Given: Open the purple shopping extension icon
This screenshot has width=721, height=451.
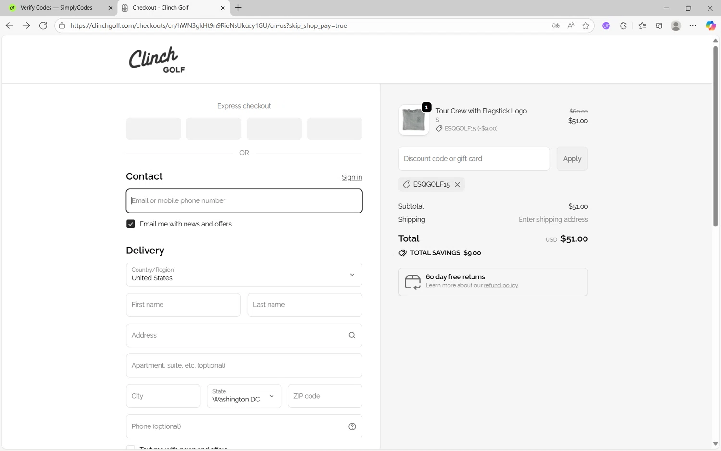Looking at the screenshot, I should (606, 25).
